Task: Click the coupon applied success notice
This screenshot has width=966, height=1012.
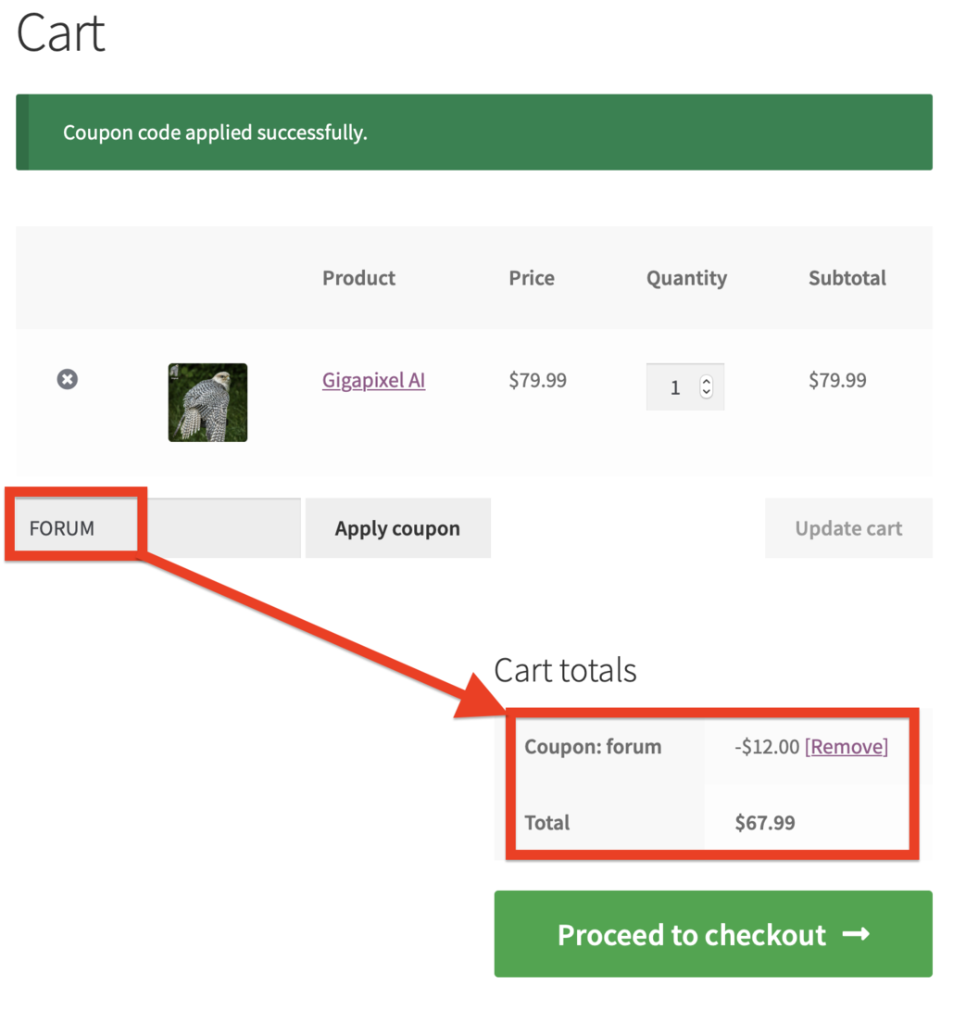Action: coord(473,133)
